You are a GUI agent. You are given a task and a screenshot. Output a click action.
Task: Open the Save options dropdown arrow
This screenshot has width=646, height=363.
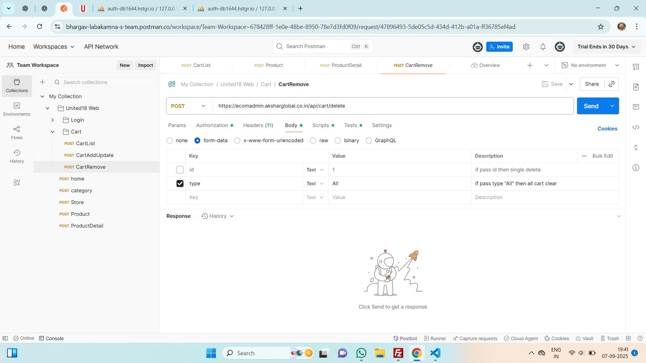click(x=571, y=84)
